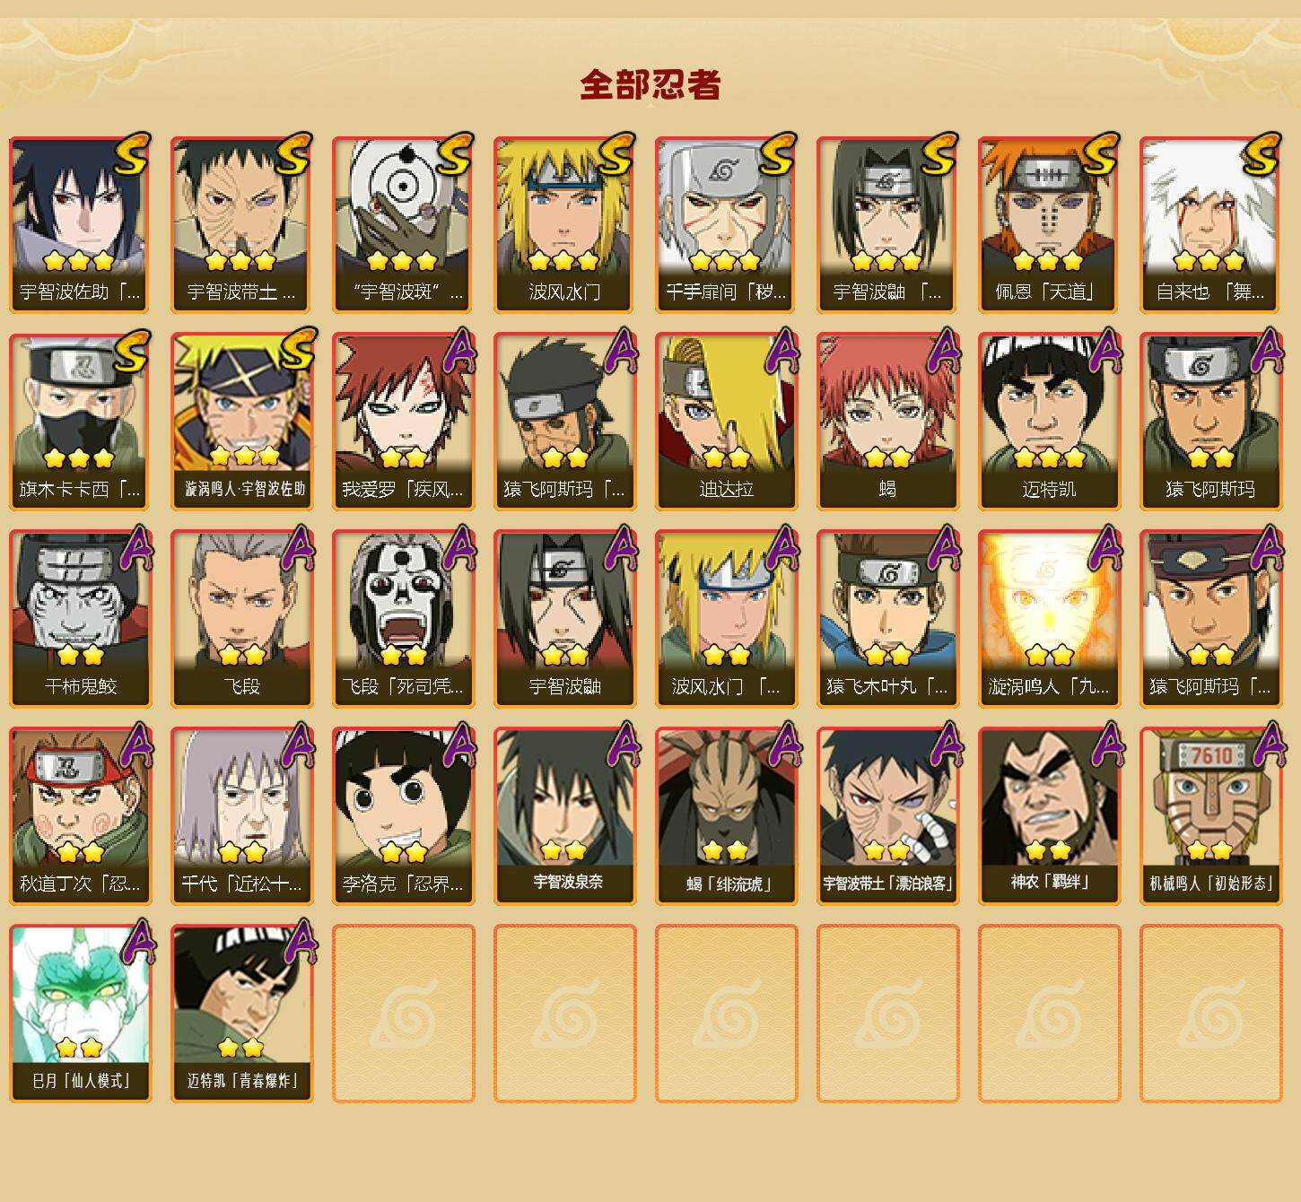Open the 佩恩「天道」 ninja card
This screenshot has height=1202, width=1301.
click(1049, 224)
